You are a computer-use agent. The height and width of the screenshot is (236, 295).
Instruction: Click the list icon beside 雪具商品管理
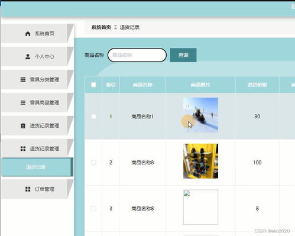pos(23,102)
